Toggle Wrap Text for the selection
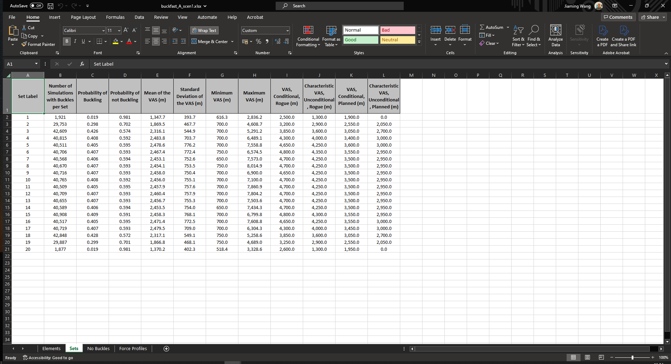 tap(204, 30)
